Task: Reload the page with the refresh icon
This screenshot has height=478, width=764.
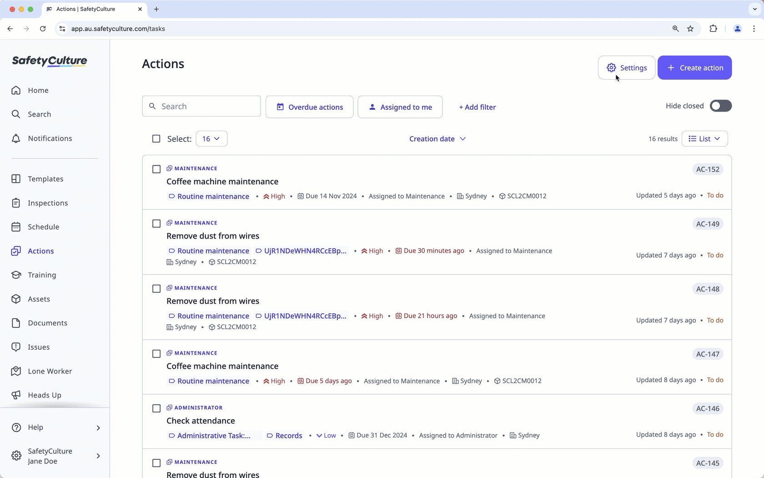Action: [43, 29]
